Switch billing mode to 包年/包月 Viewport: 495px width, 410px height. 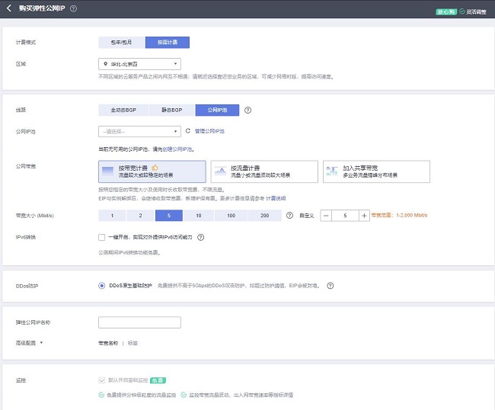tap(120, 43)
